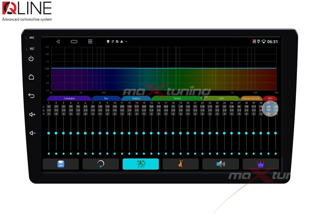Image resolution: width=318 pixels, height=214 pixels.
Task: Select the equalizer sliders tab button
Action: [x=141, y=164]
